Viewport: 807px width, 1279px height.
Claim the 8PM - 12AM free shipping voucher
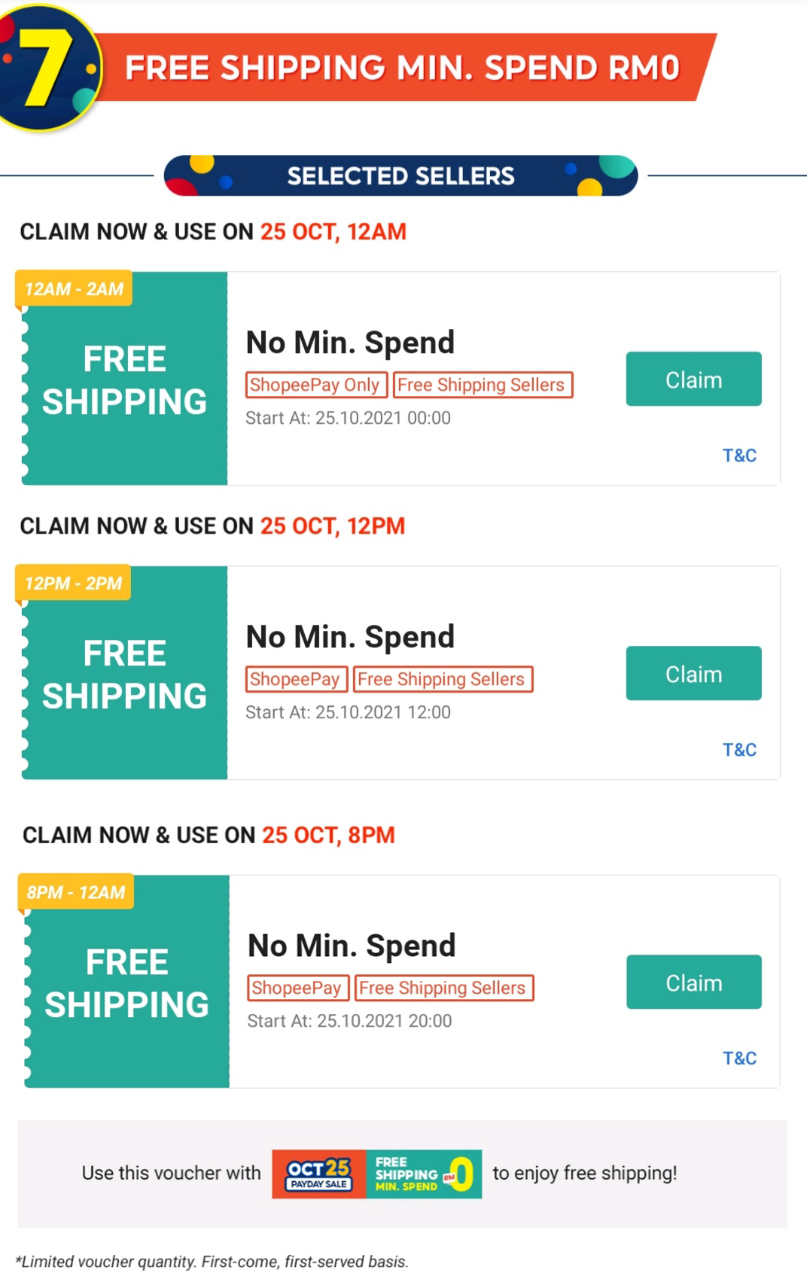(x=693, y=982)
